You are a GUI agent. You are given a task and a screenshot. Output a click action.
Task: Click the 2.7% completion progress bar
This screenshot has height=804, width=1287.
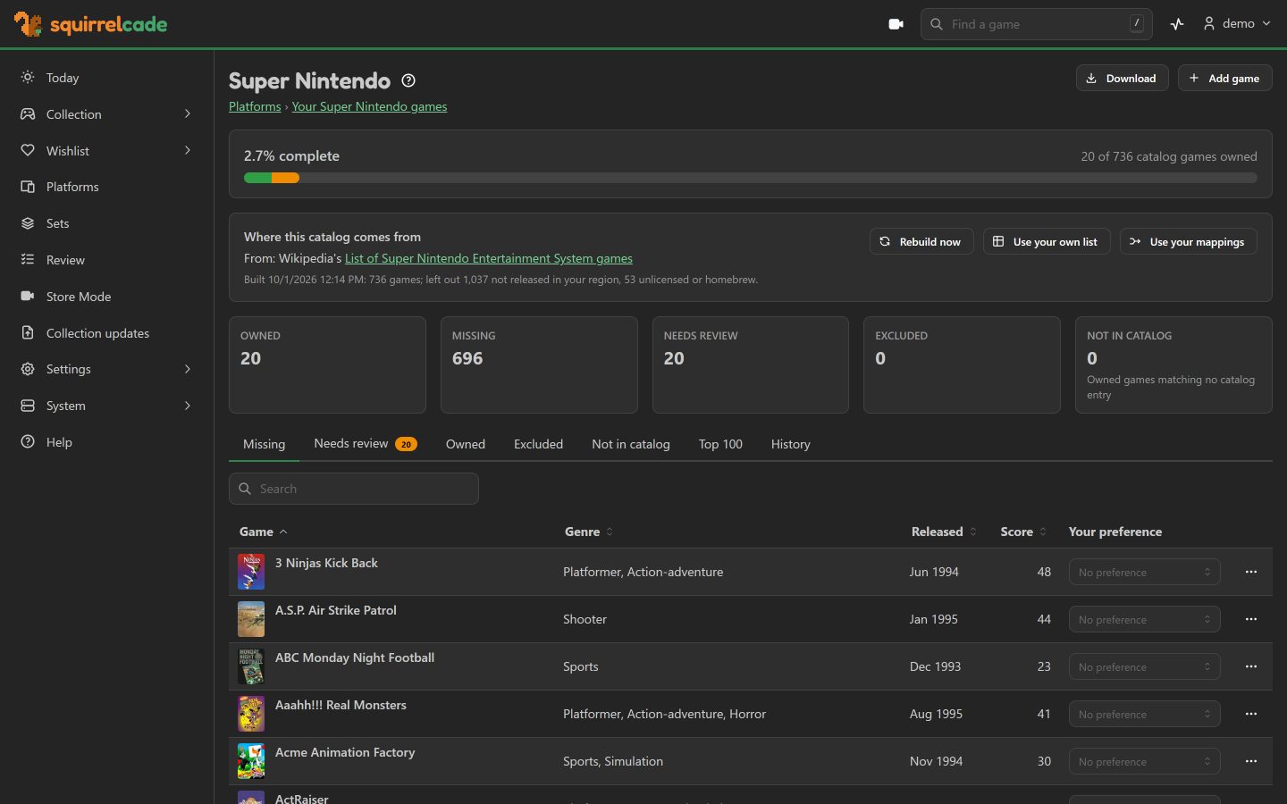click(x=751, y=178)
